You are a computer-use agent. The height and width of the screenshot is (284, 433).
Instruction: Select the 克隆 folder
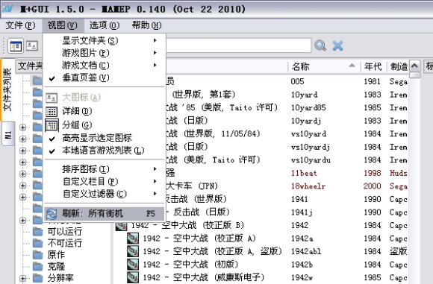(56, 266)
